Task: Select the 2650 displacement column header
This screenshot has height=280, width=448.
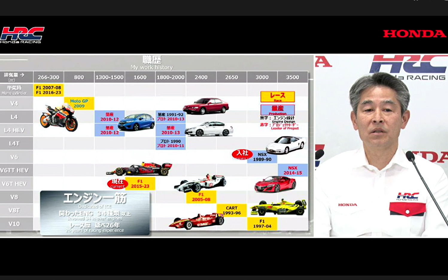Action: click(232, 77)
